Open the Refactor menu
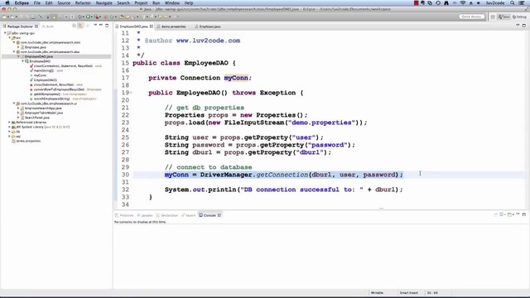This screenshot has height=298, width=530. pyautogui.click(x=83, y=2)
